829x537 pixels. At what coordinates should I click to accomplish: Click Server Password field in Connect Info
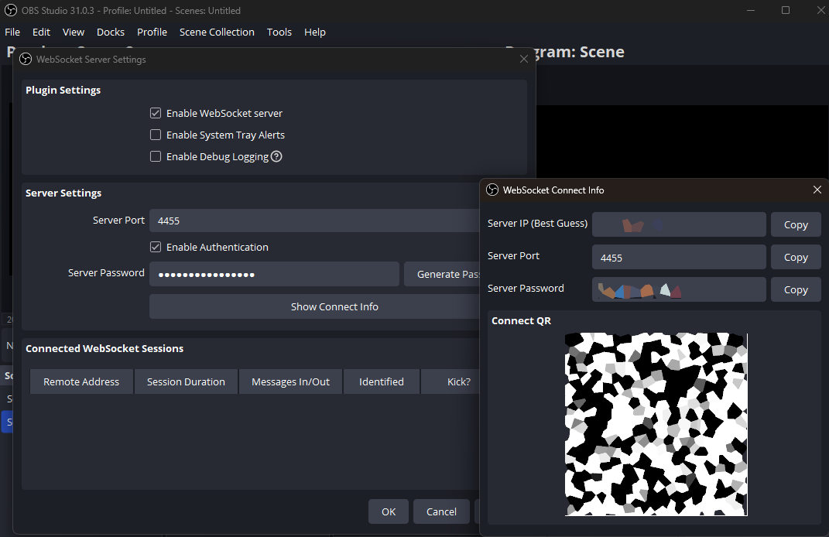(x=679, y=289)
